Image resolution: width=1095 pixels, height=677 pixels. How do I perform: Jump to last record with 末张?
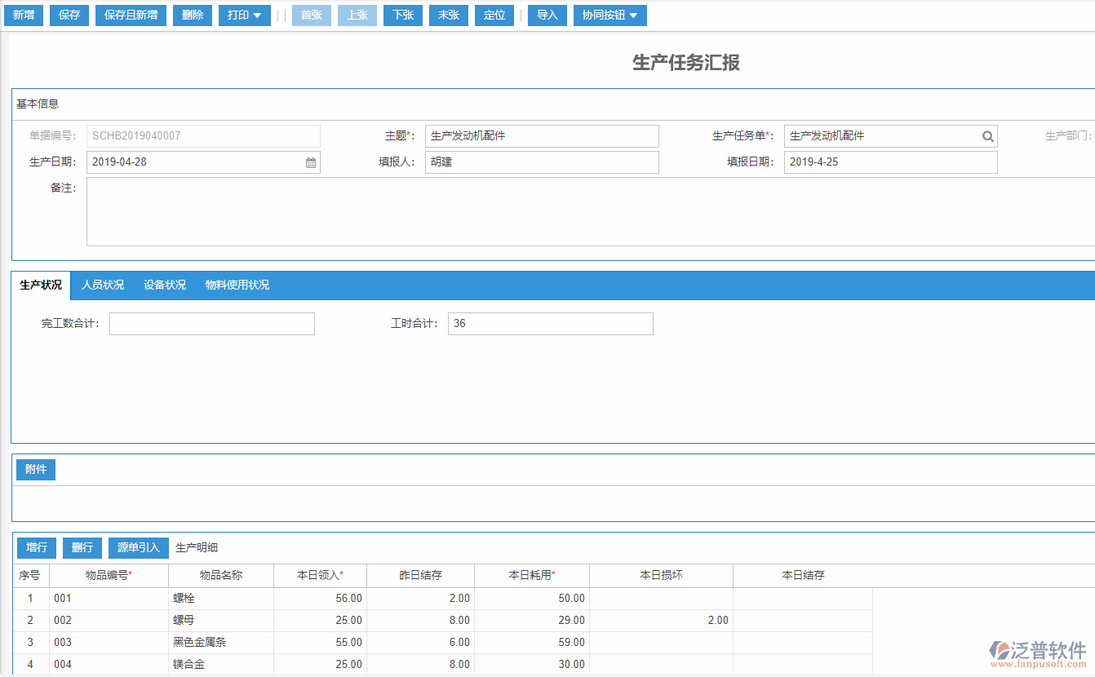[x=449, y=15]
